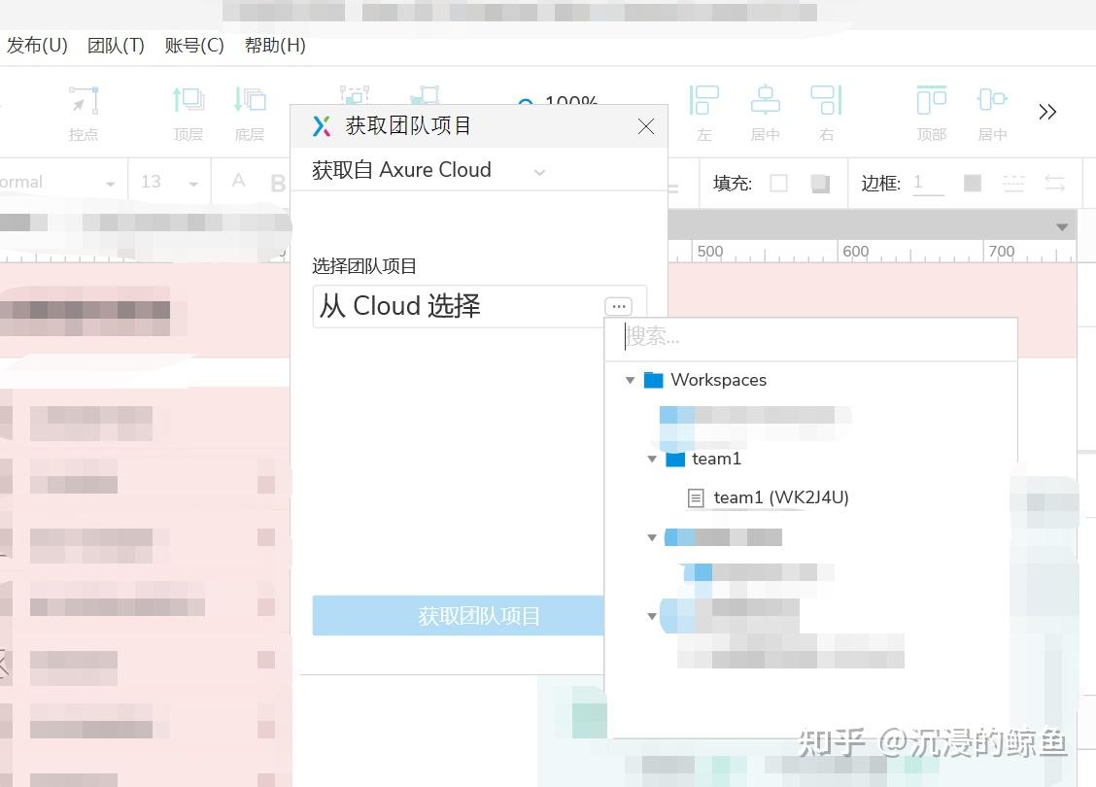The image size is (1096, 787).
Task: Send shape to 底层 (back)
Action: [250, 109]
